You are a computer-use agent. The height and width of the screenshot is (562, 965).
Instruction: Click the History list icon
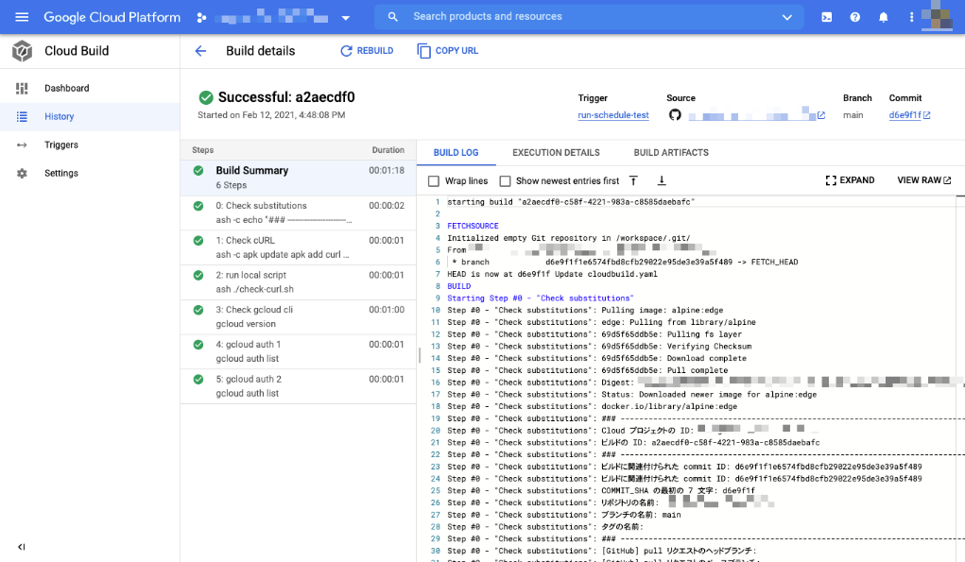pyautogui.click(x=22, y=116)
